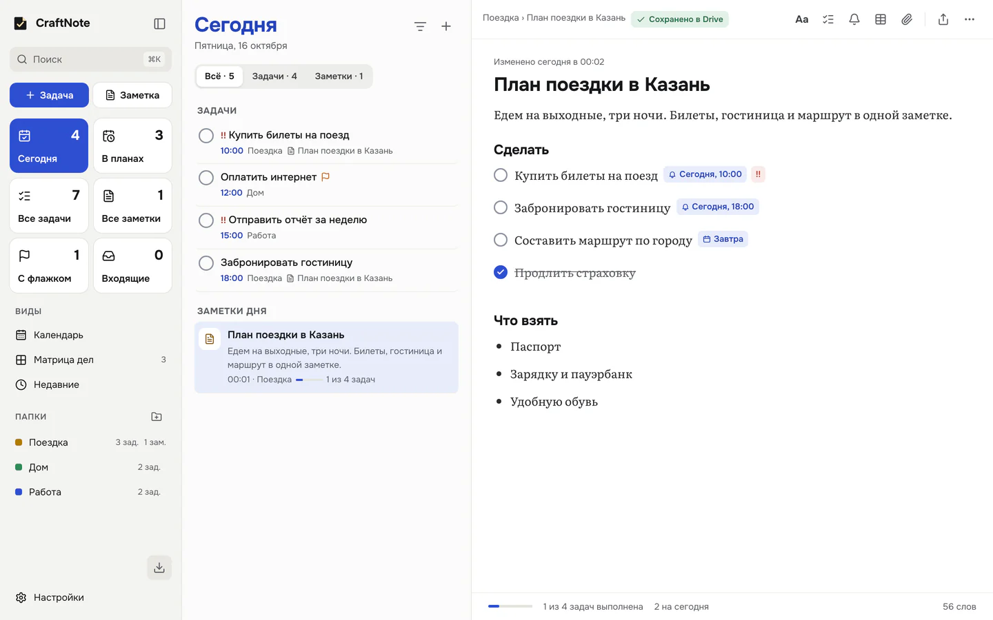This screenshot has width=993, height=620.
Task: Create a new folder in Папки
Action: (x=157, y=417)
